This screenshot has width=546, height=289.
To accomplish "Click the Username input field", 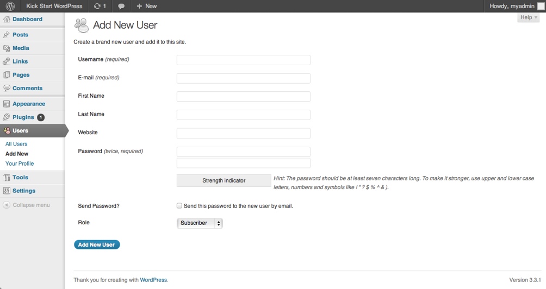I will click(243, 60).
